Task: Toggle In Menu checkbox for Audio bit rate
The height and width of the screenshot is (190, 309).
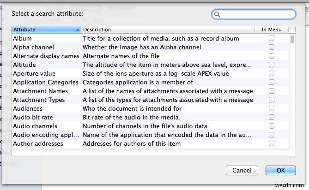Action: point(272,118)
